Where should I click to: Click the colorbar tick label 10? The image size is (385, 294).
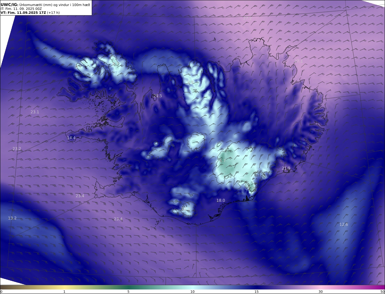192,292
